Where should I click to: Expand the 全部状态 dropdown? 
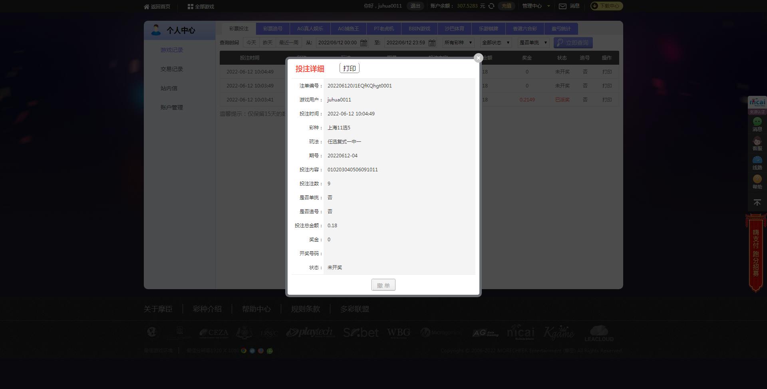click(x=496, y=43)
